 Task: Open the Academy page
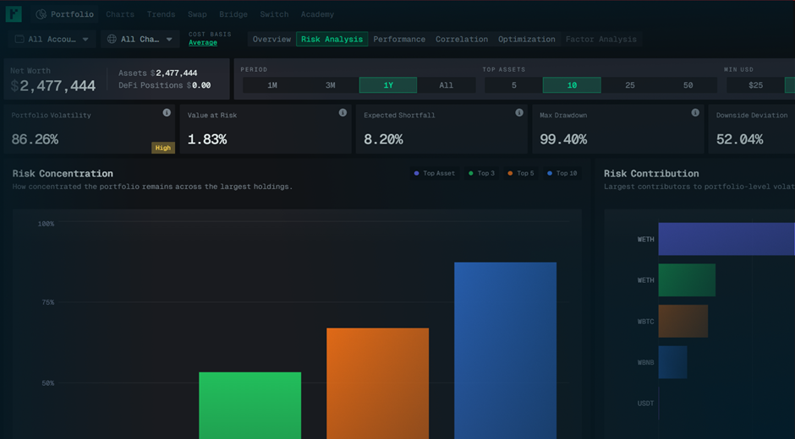[x=317, y=14]
